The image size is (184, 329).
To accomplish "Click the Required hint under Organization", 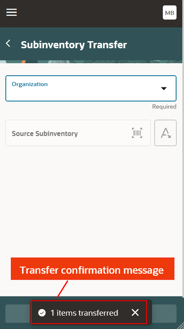I will coord(164,106).
